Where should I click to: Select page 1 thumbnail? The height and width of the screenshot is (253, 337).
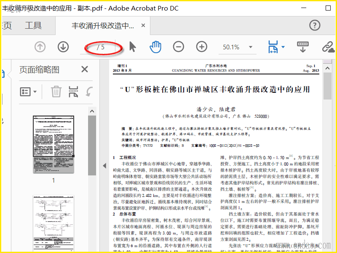pos(53,144)
